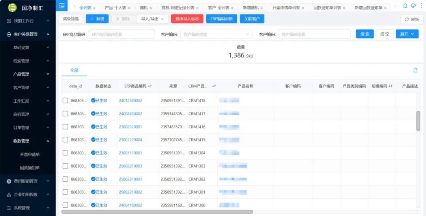Image resolution: width=426 pixels, height=216 pixels.
Task: Expand the 展开 filter options
Action: 407,34
